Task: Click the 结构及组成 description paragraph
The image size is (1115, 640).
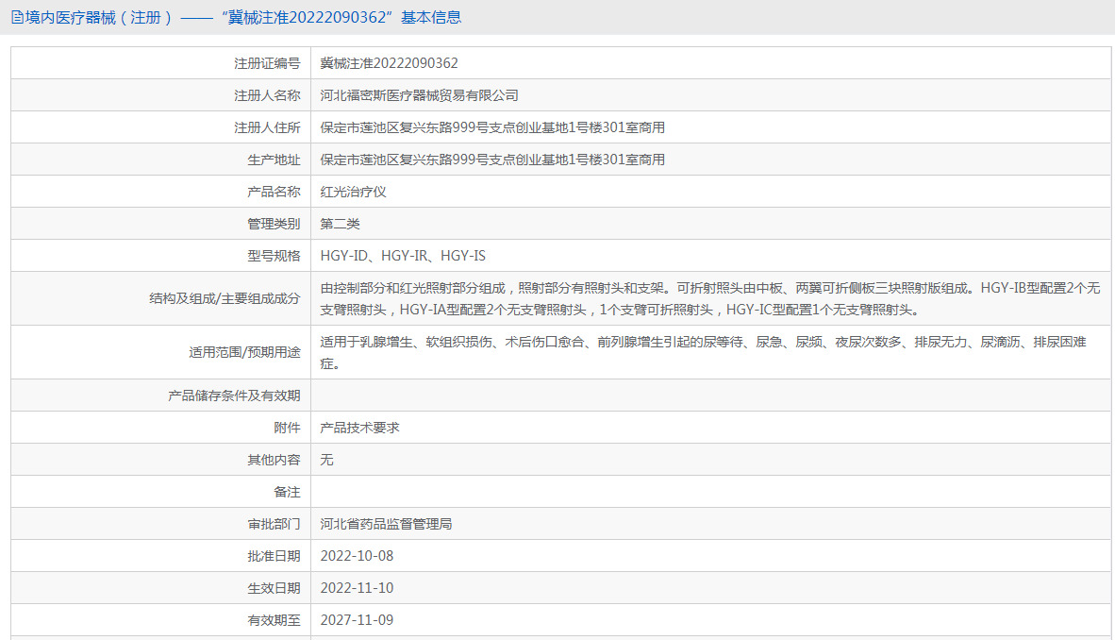Action: (709, 299)
